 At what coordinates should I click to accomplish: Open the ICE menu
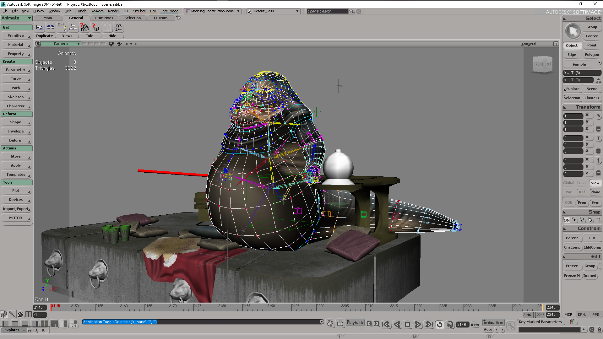[126, 11]
